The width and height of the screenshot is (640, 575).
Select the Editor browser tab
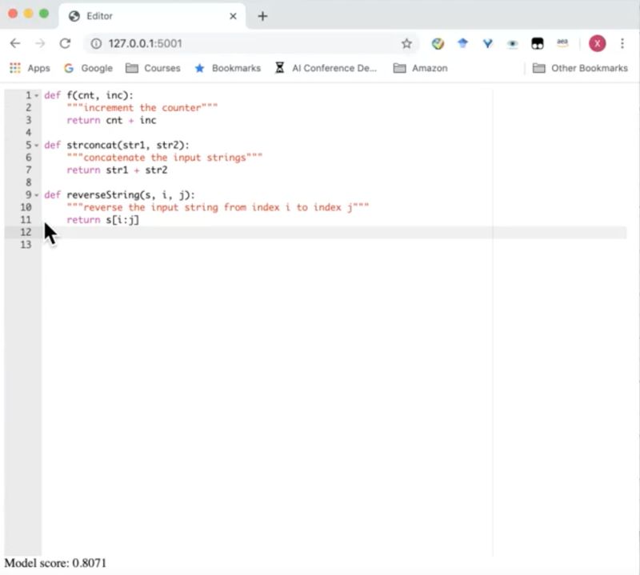point(153,16)
